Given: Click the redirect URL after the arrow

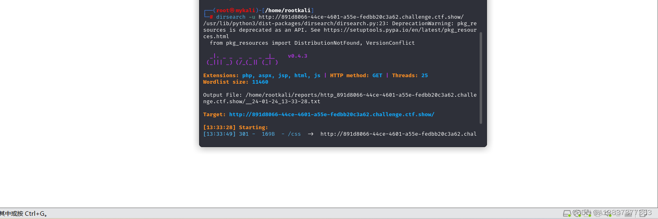Looking at the screenshot, I should tap(399, 134).
